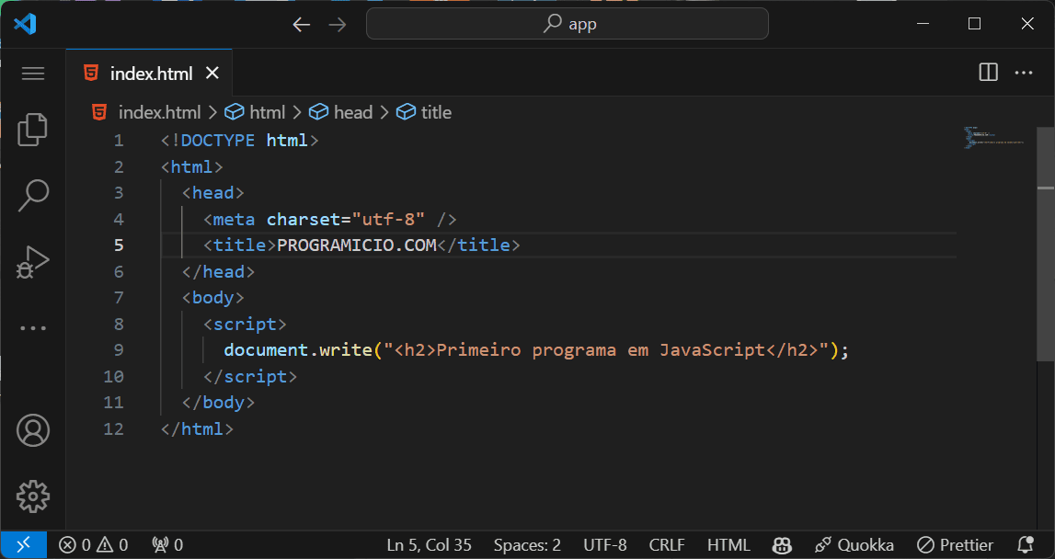The image size is (1055, 559).
Task: Click the PROGRAMICIO.COM title text
Action: click(x=357, y=245)
